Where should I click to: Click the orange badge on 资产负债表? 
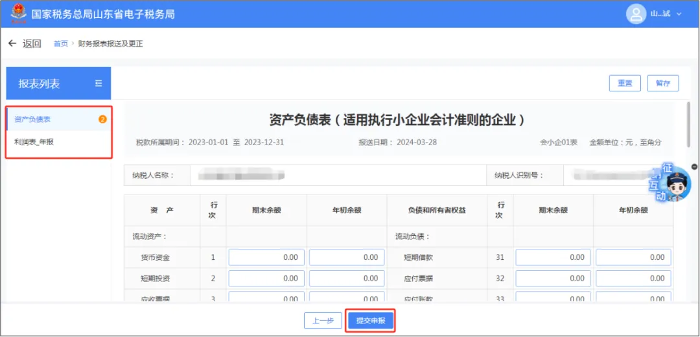click(102, 120)
